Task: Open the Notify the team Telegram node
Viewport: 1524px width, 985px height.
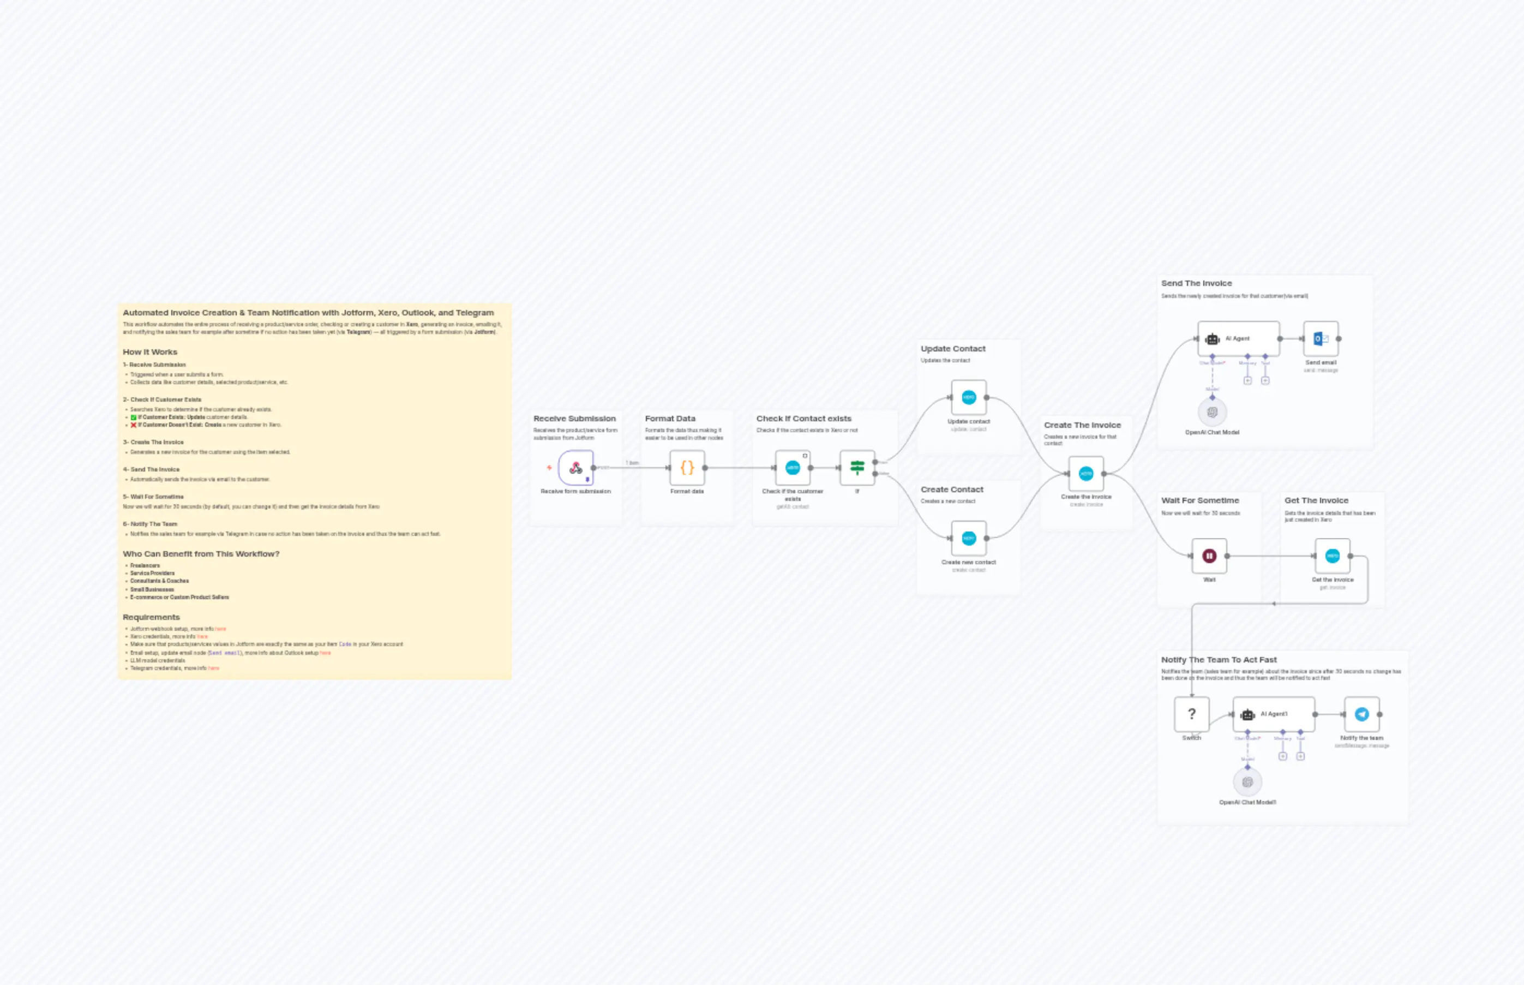Action: 1362,714
